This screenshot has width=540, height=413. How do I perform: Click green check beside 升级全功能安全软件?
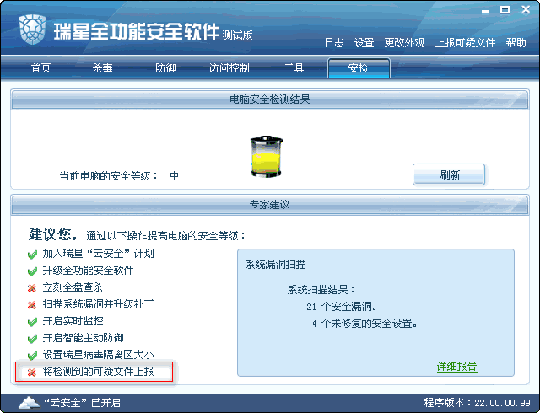tap(32, 271)
